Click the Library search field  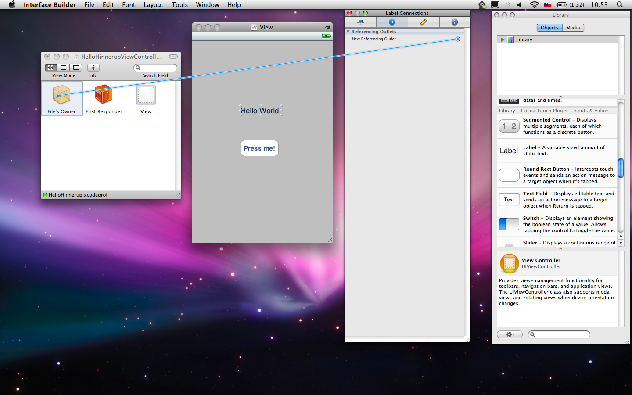click(x=559, y=334)
